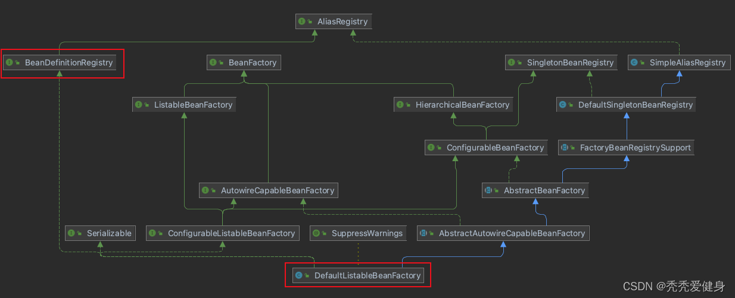
Task: Click interface icon on Serializable node
Action: click(71, 233)
